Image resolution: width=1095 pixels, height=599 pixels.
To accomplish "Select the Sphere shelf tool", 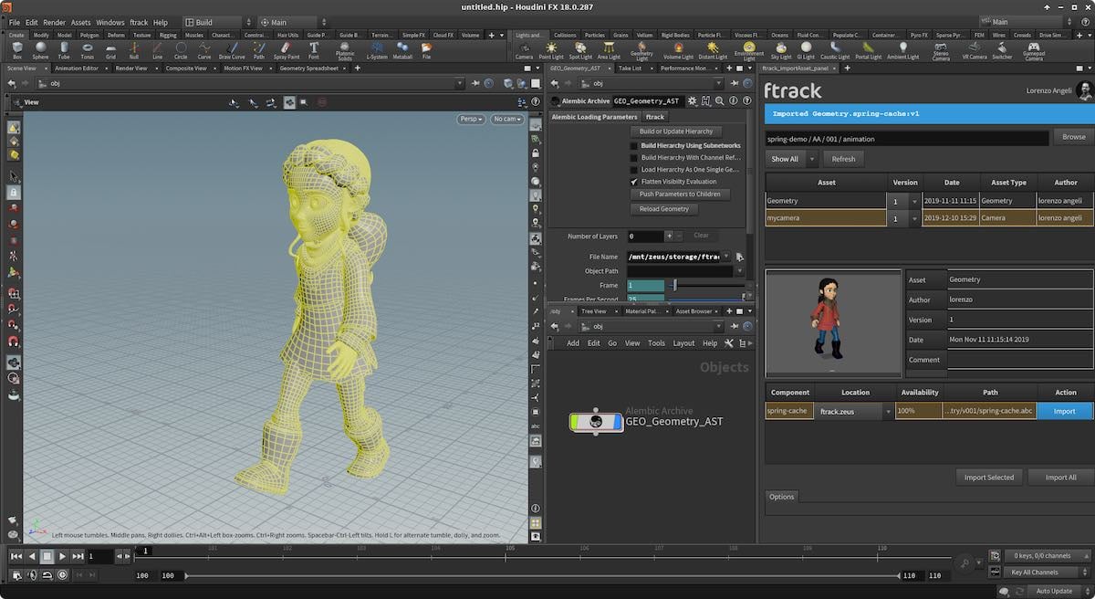I will (40, 50).
